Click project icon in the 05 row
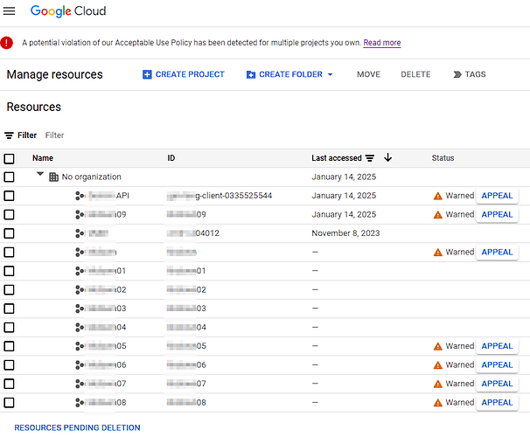Screen dimensions: 530x437 (x=80, y=346)
